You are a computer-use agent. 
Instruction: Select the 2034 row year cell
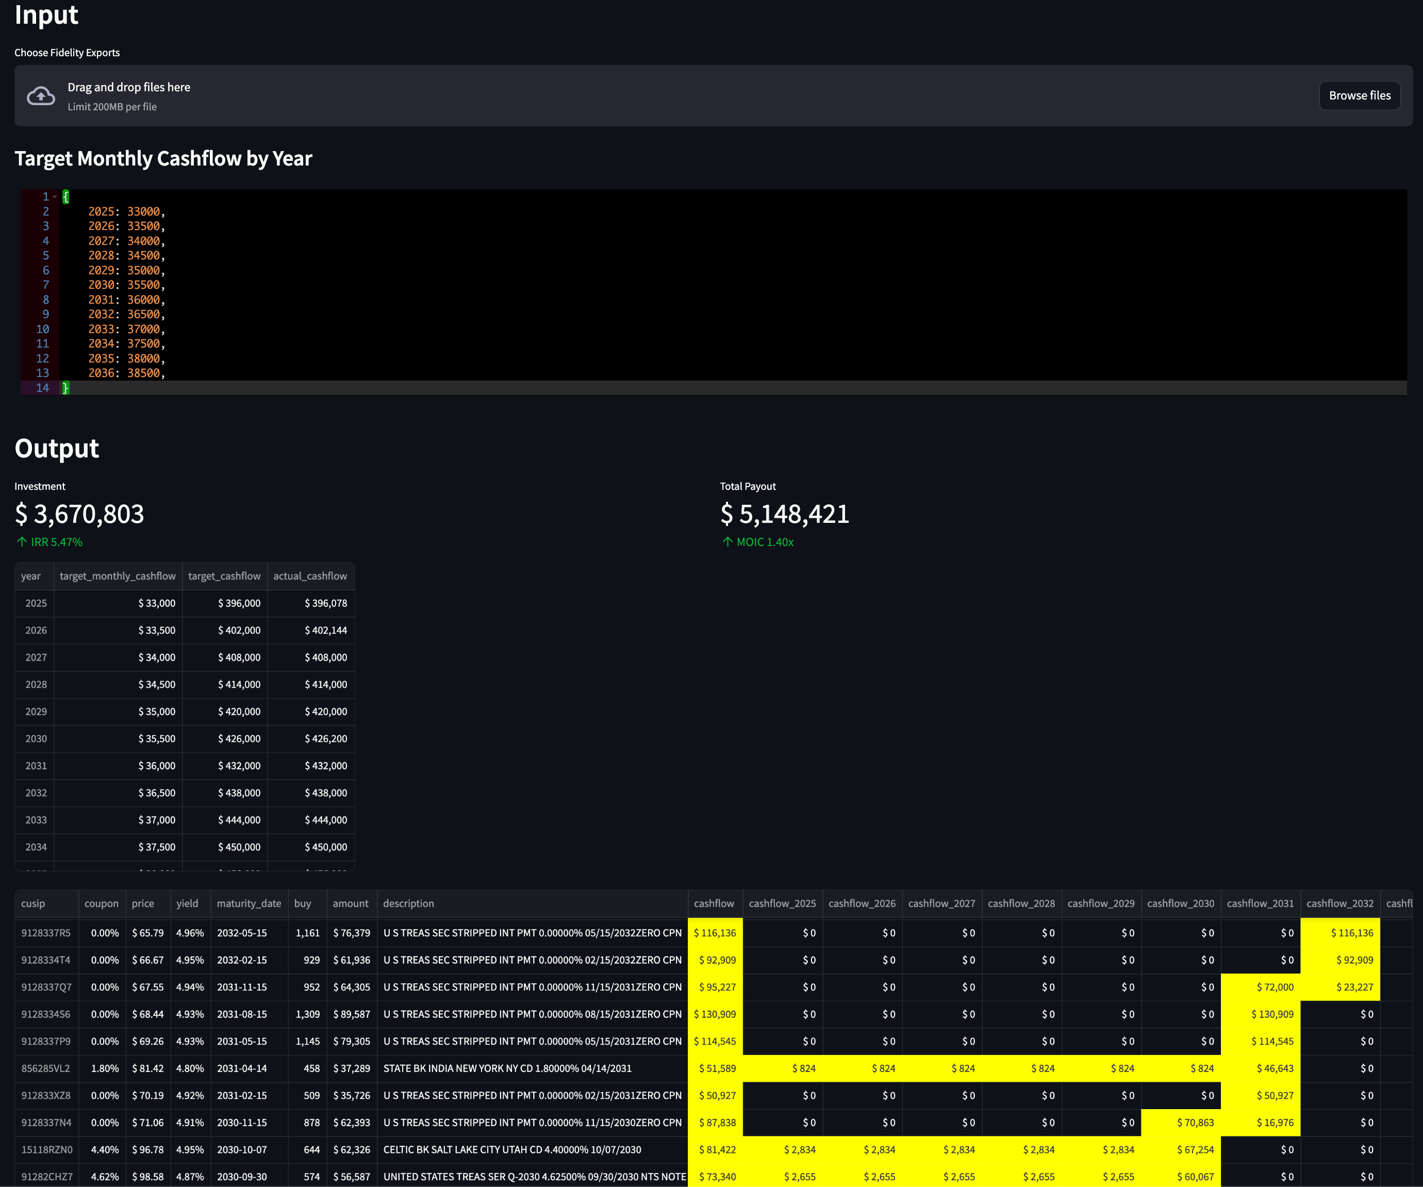(34, 847)
